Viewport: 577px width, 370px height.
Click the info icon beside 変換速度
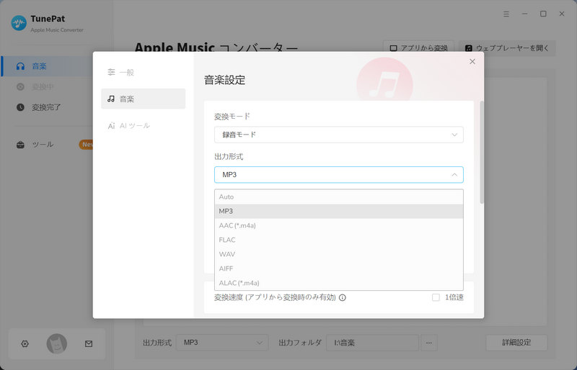point(342,297)
